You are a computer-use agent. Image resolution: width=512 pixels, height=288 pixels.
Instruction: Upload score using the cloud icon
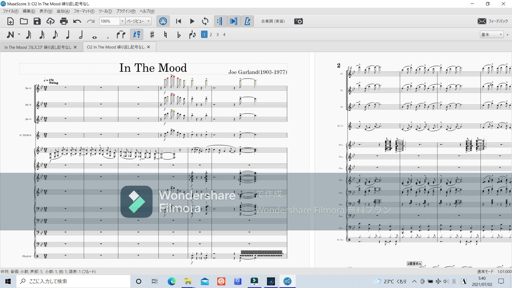click(x=50, y=21)
